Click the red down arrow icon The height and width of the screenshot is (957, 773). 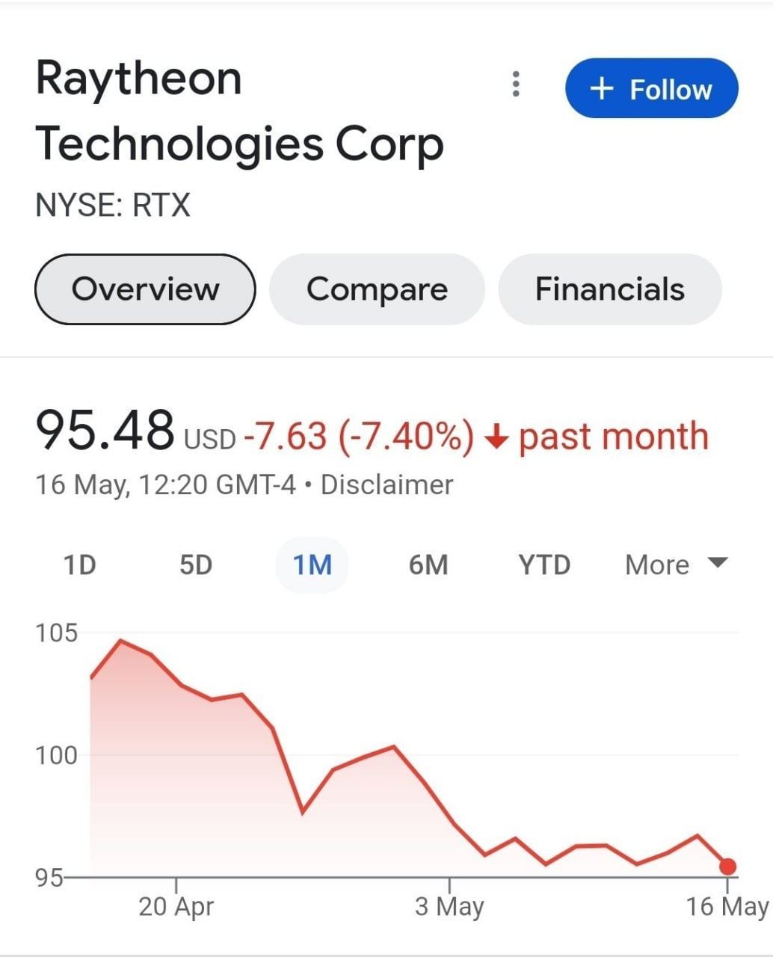(x=496, y=436)
